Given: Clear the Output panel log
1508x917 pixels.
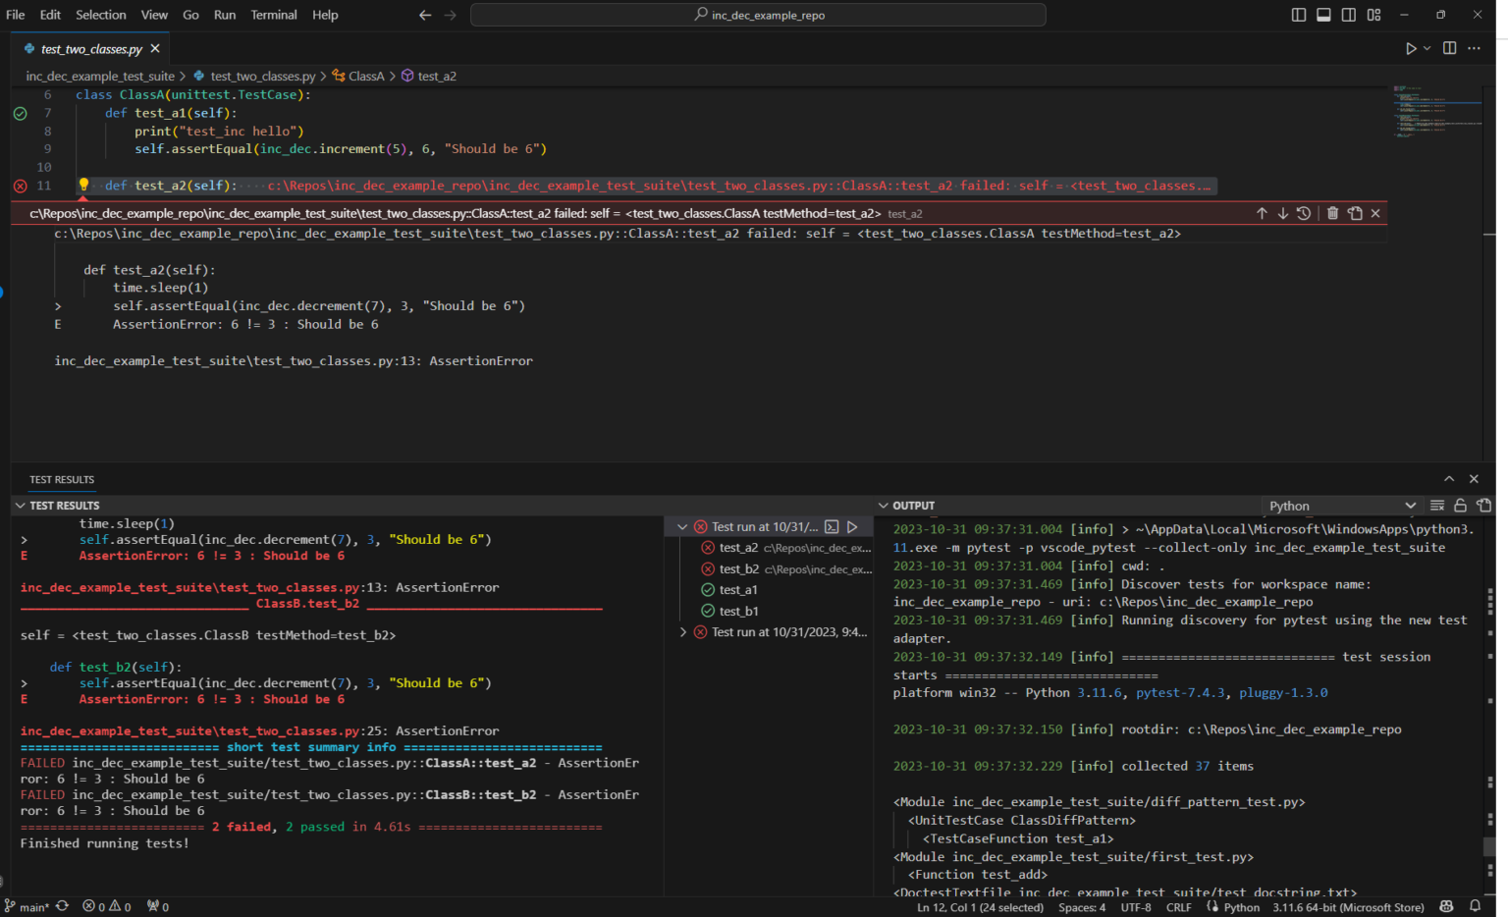Looking at the screenshot, I should (x=1437, y=506).
